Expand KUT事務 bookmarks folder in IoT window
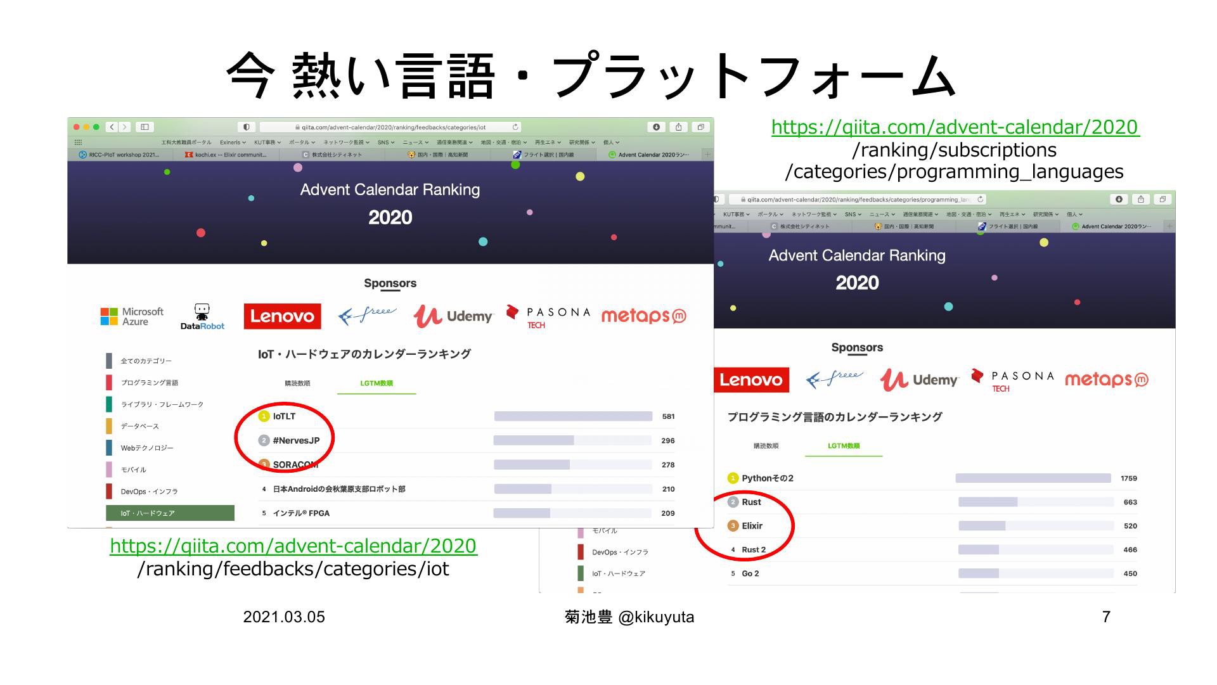Image resolution: width=1217 pixels, height=685 pixels. [268, 143]
